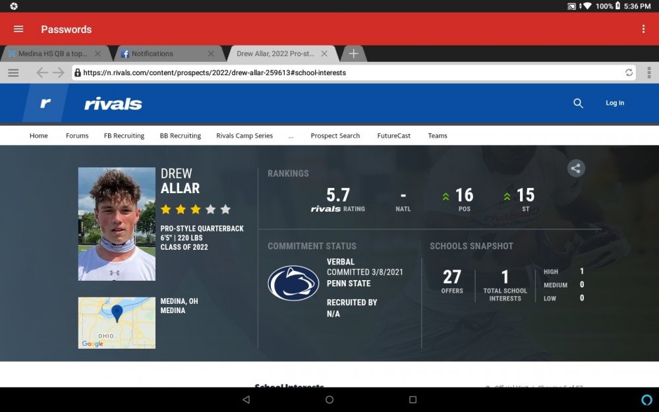
Task: Tap the Alexa icon in the navigation bar
Action: point(646,399)
